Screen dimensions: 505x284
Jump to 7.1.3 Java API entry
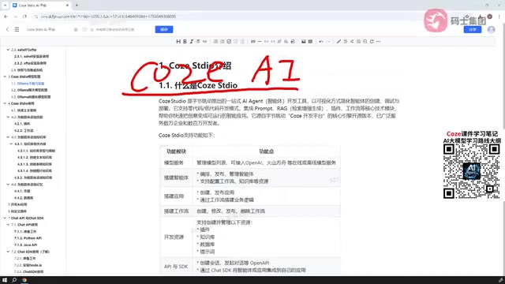point(26,245)
